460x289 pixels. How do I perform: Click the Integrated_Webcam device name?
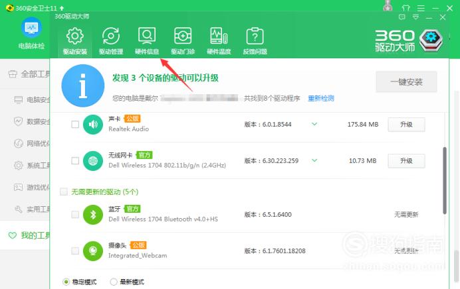pos(138,255)
